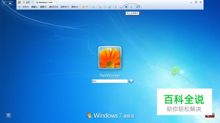Click the console view toolbar icon
Viewport: 220px width, 123px height.
[138, 7]
